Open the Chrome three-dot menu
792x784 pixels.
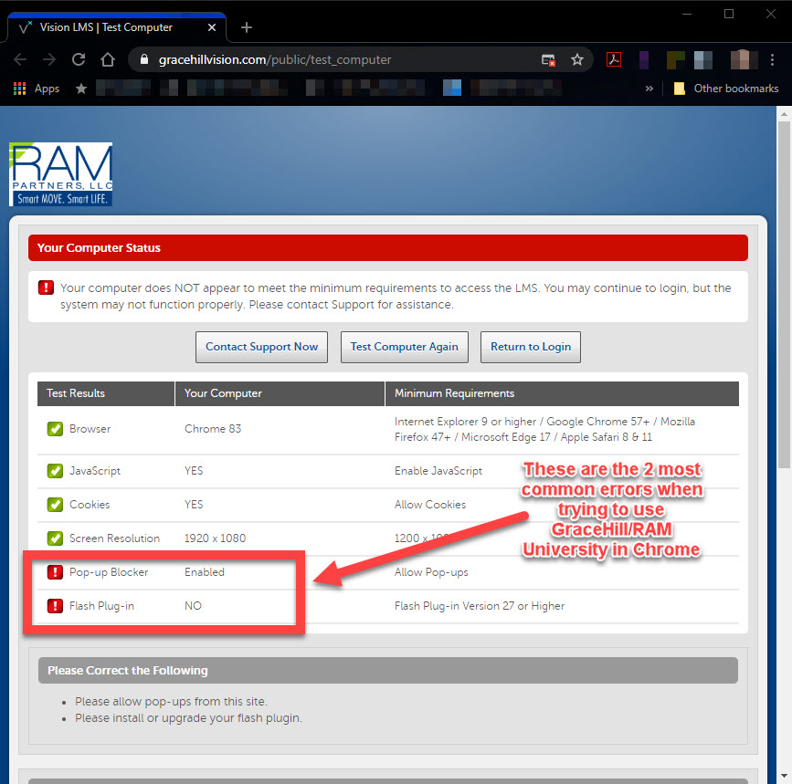pos(772,59)
